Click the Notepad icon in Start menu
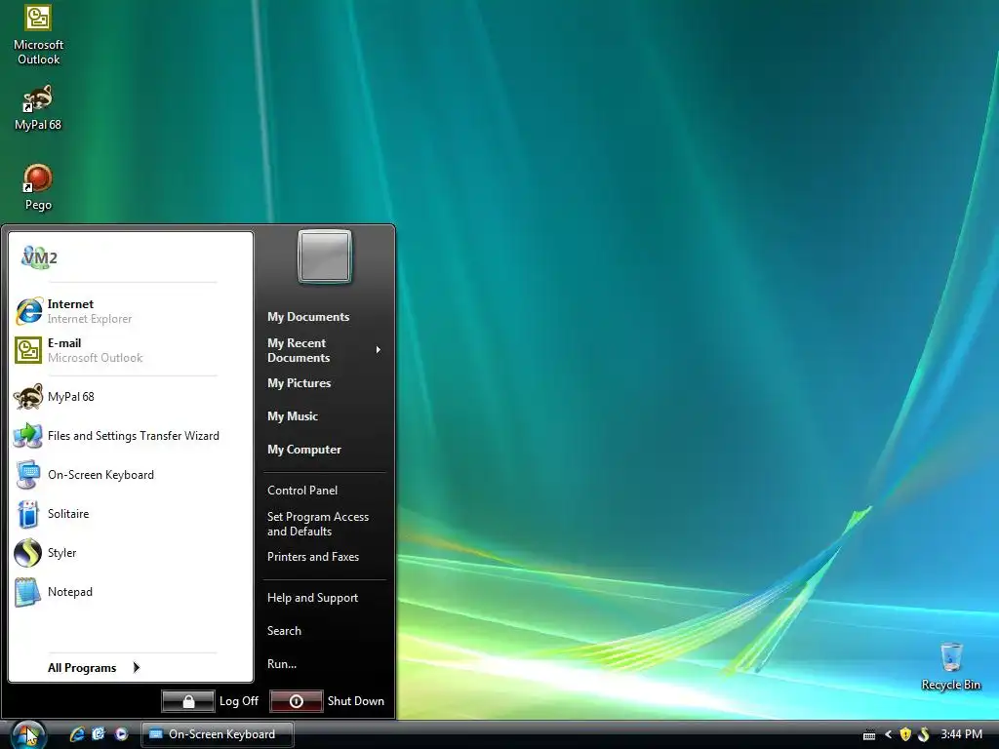Viewport: 999px width, 749px height. (x=28, y=592)
